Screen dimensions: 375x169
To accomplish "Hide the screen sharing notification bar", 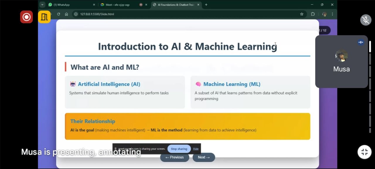I will click(x=196, y=149).
